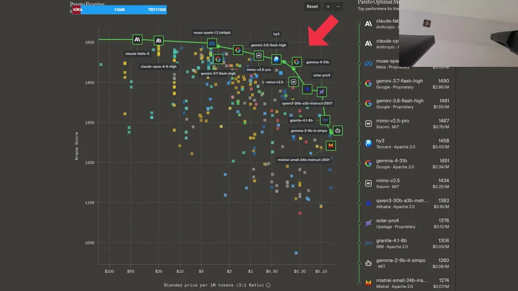Screen dimensions: 518x291
Task: Click the hy3 label on the chart
Action: (276, 34)
